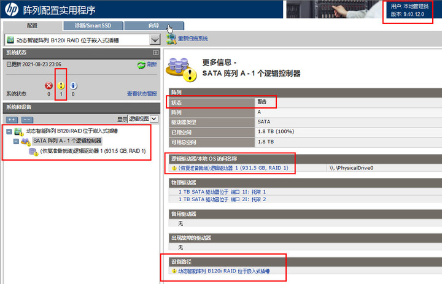Click the yellow warning status icon

pyautogui.click(x=61, y=85)
